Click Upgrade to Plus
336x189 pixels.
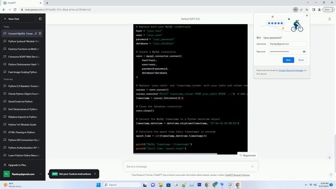pyautogui.click(x=22, y=165)
